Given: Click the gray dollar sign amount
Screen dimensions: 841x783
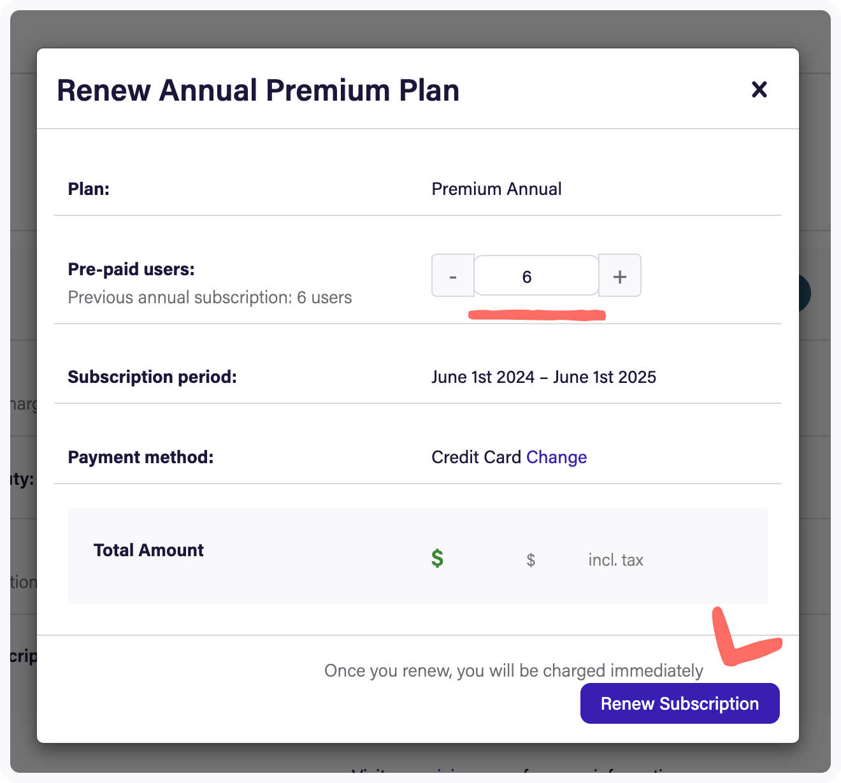Looking at the screenshot, I should coord(531,560).
